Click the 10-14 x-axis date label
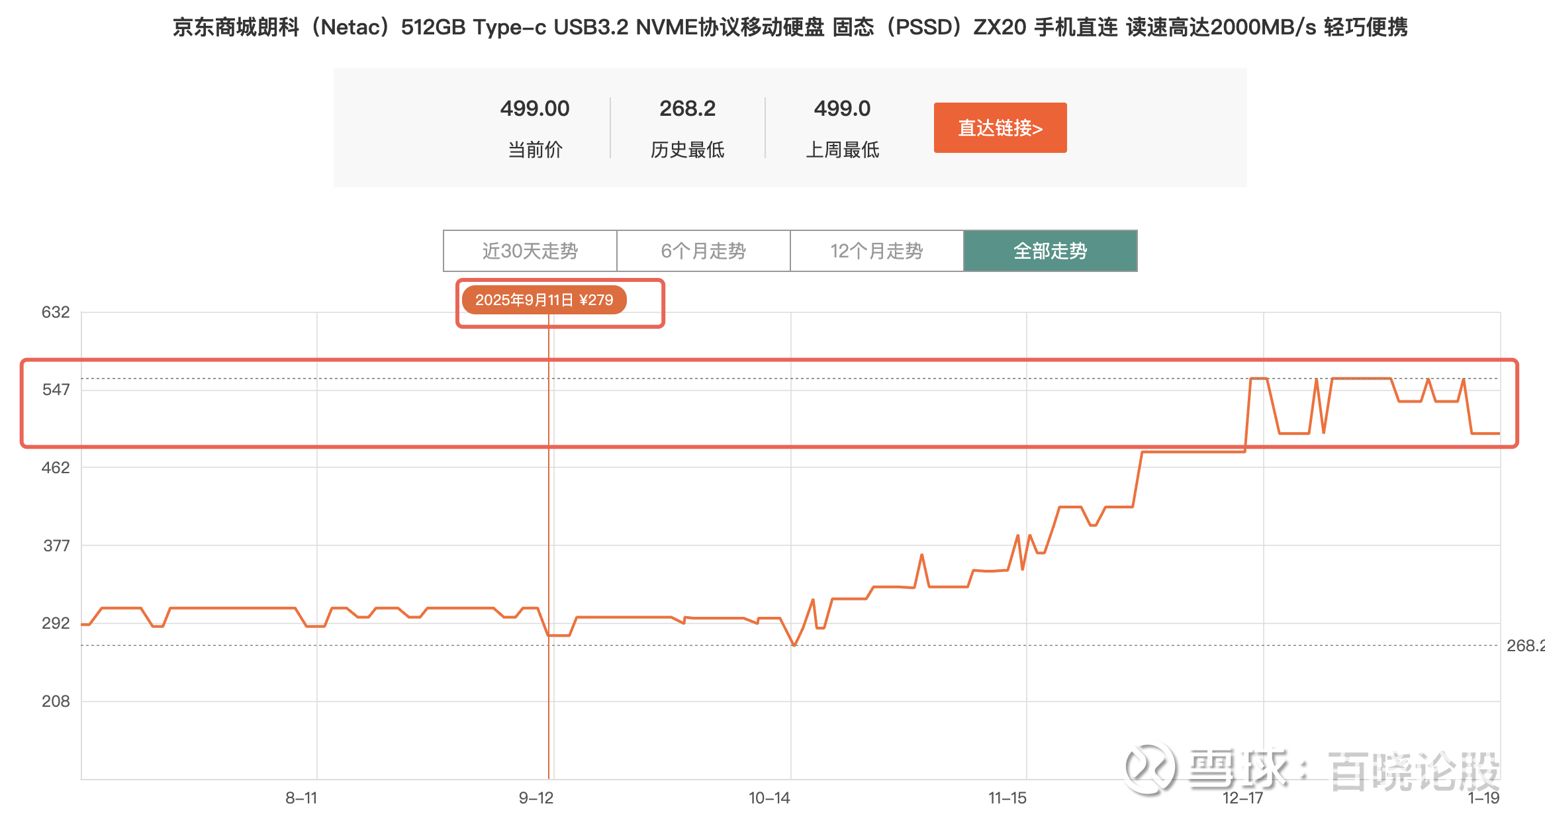 tap(769, 798)
